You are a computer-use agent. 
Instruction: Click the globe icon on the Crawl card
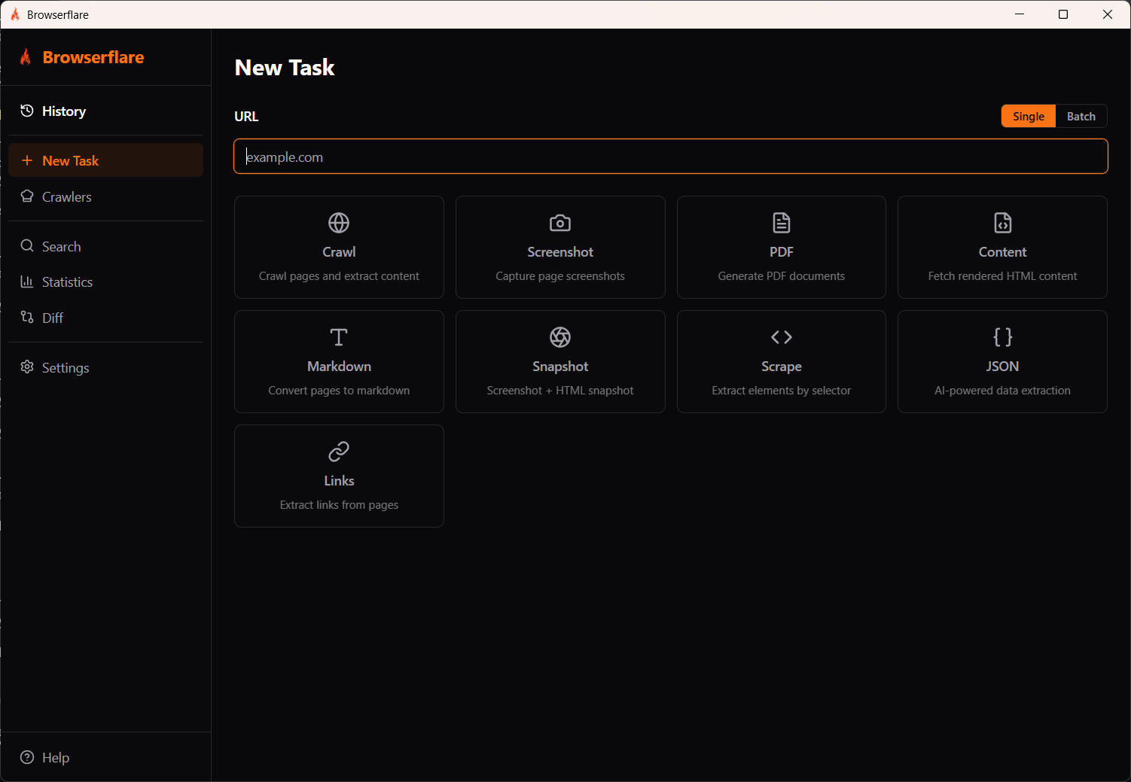339,223
